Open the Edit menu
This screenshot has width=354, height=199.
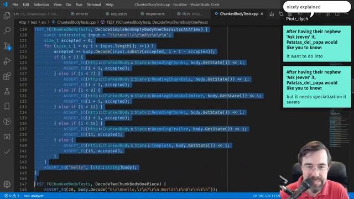[26, 4]
